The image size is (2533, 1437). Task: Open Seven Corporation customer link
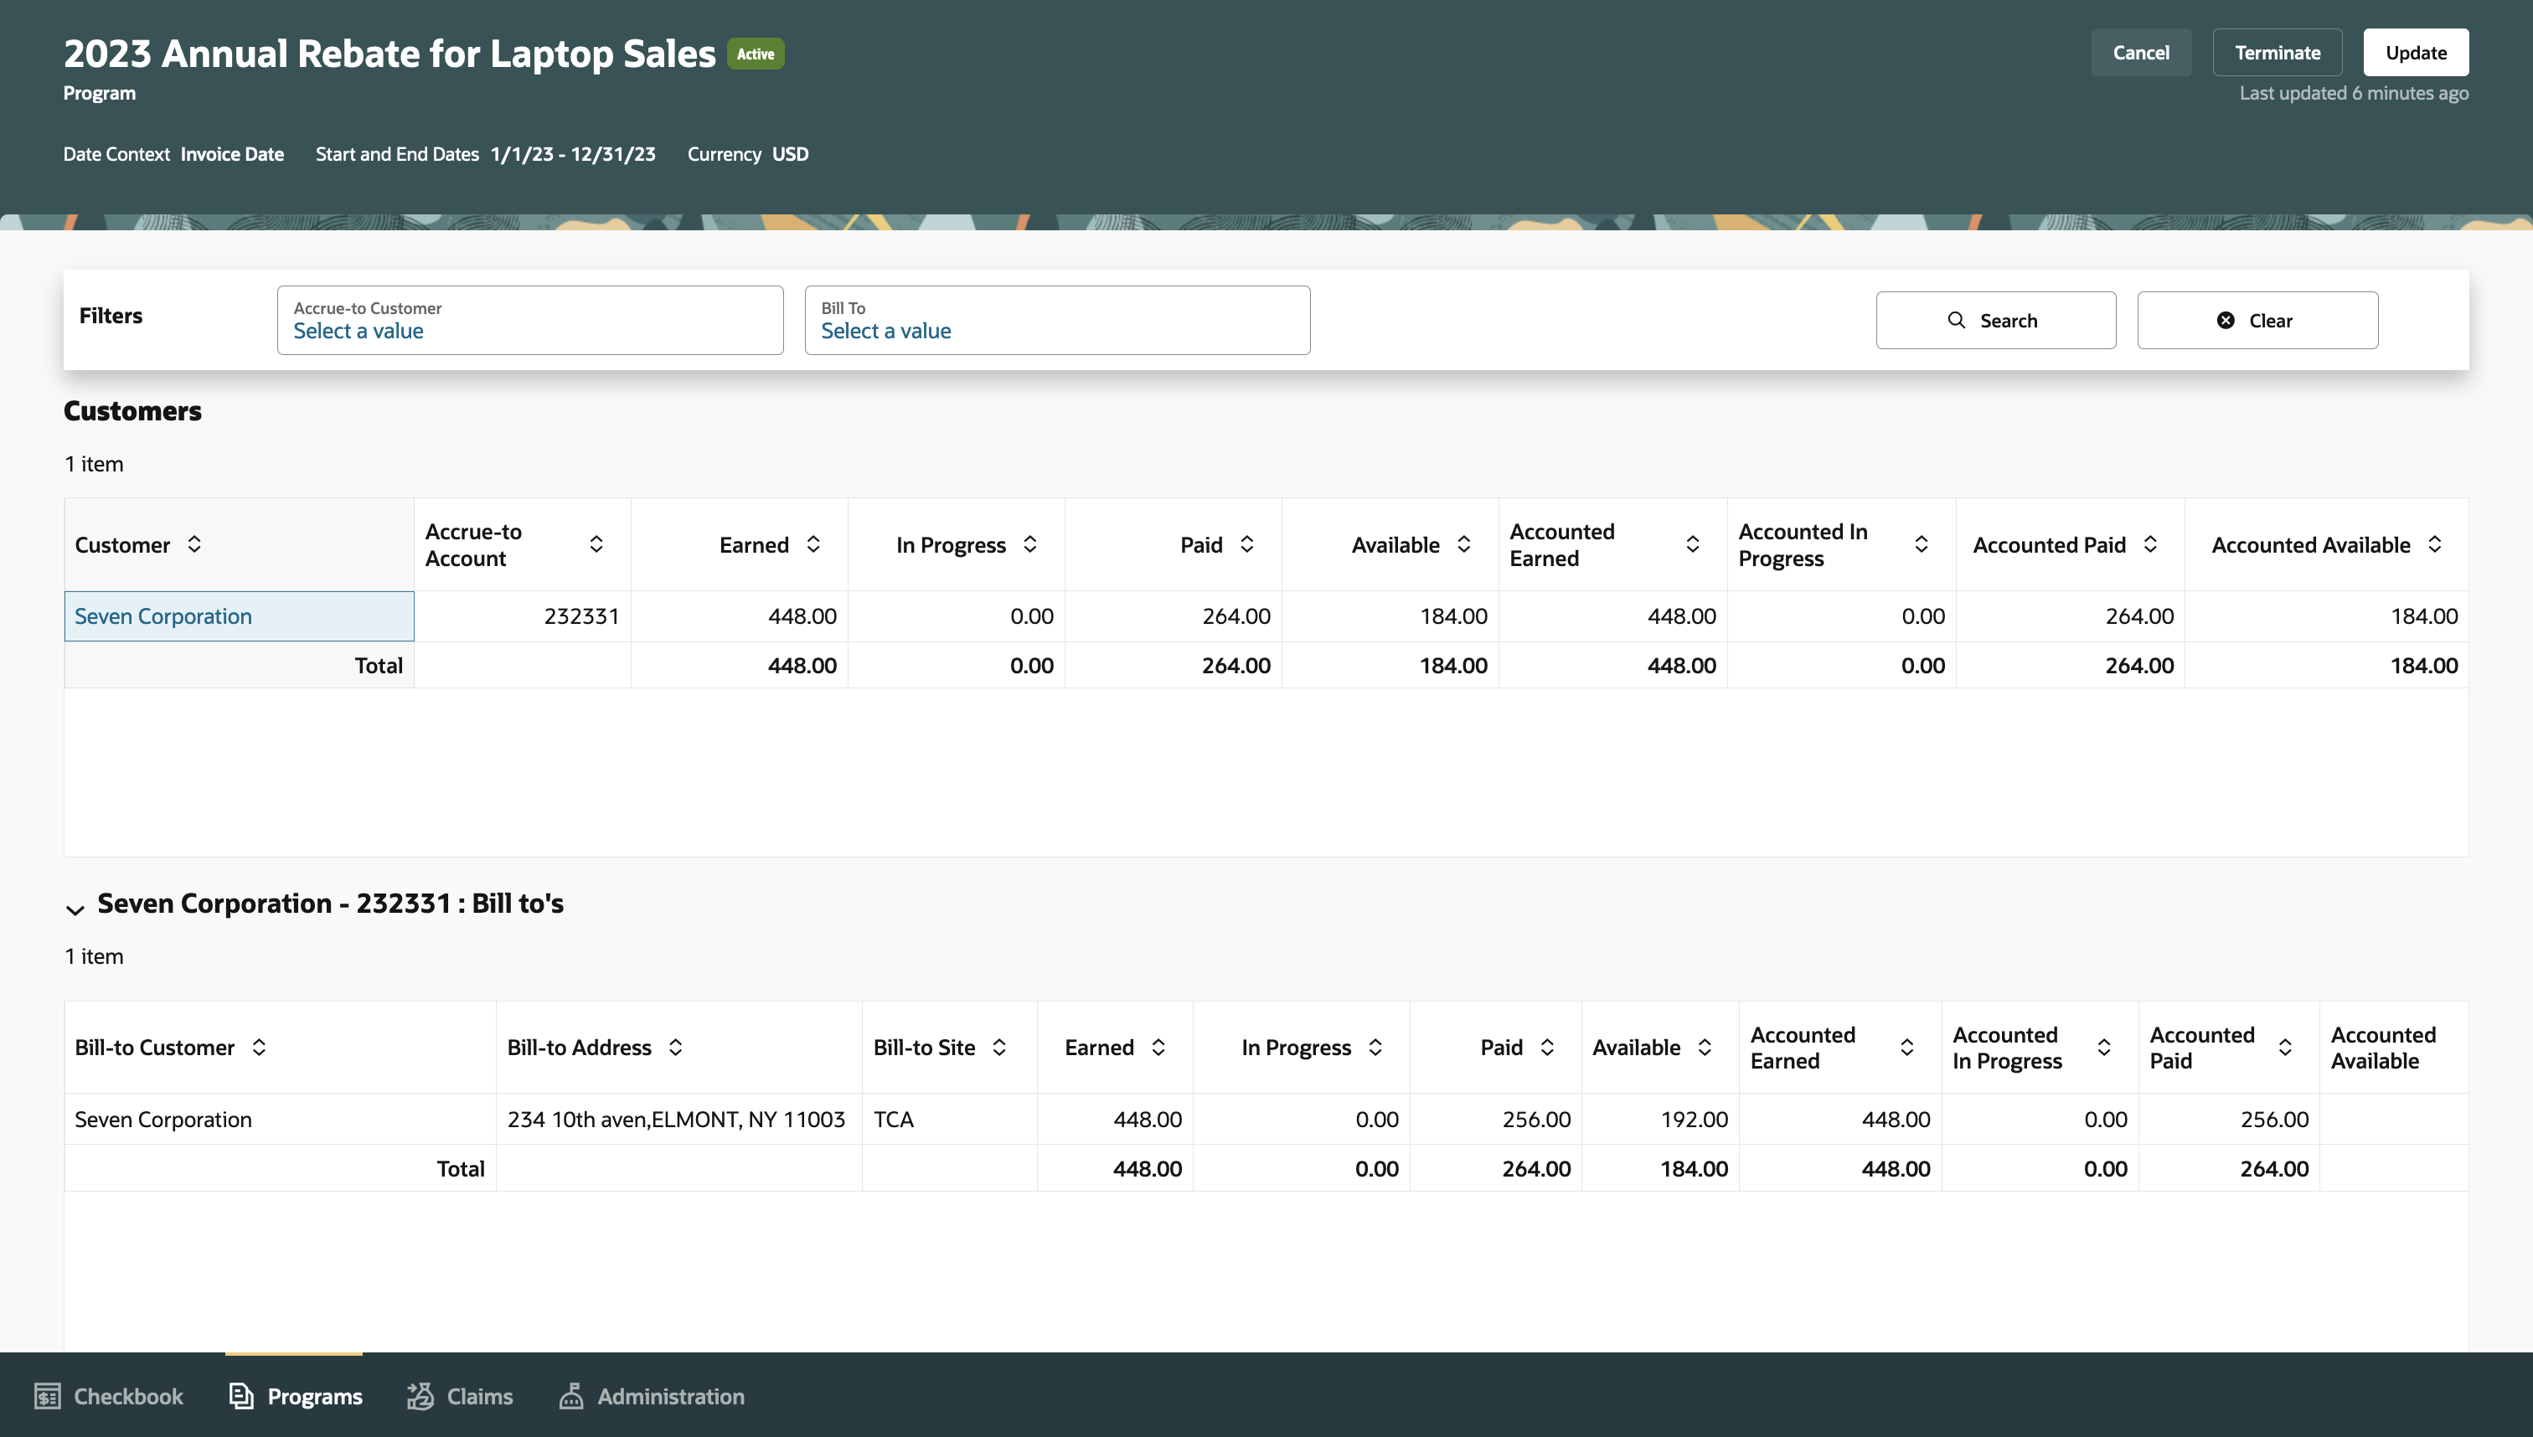click(x=163, y=615)
